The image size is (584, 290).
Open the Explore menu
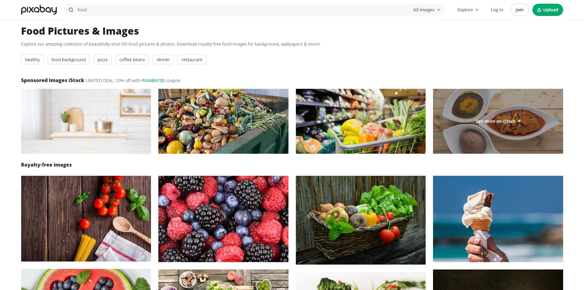(x=468, y=10)
